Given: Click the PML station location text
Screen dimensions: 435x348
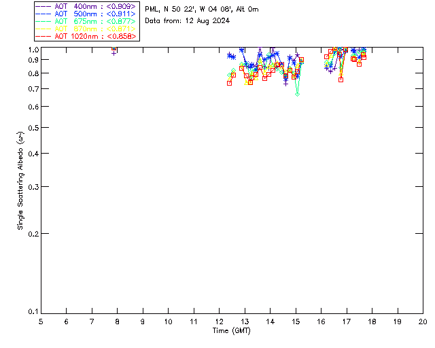Looking at the screenshot, I should (x=202, y=10).
